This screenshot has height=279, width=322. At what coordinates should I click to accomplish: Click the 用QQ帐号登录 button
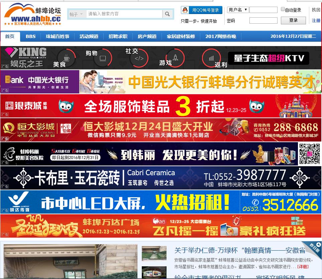(x=201, y=10)
